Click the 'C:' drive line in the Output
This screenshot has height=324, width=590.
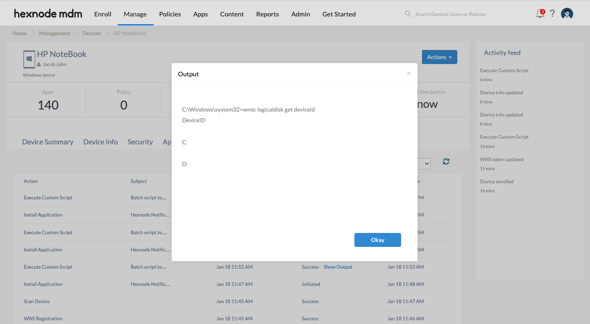click(x=185, y=142)
